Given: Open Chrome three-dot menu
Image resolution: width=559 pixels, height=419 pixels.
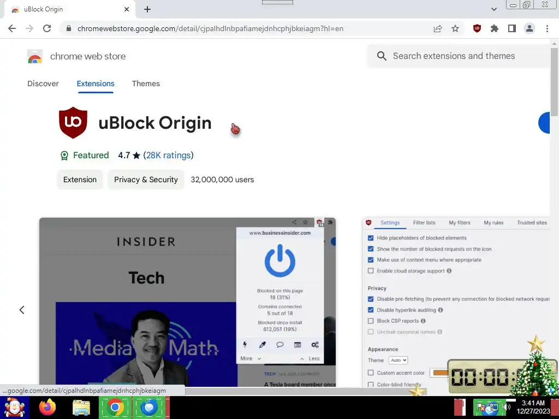Looking at the screenshot, I should [547, 28].
